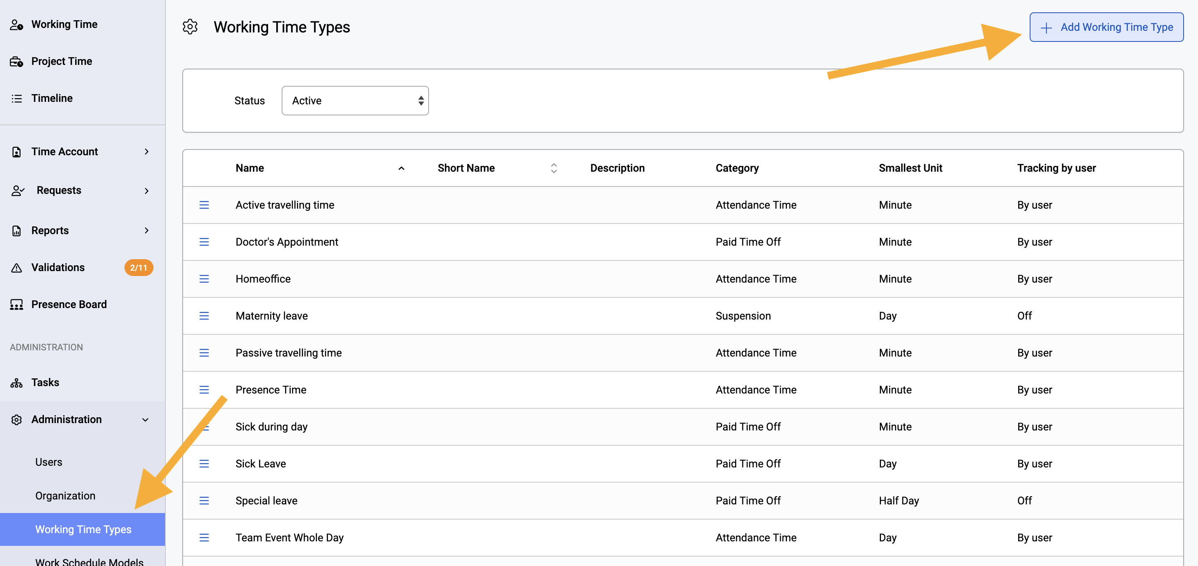The width and height of the screenshot is (1198, 566).
Task: Expand the Reports submenu chevron
Action: (x=147, y=230)
